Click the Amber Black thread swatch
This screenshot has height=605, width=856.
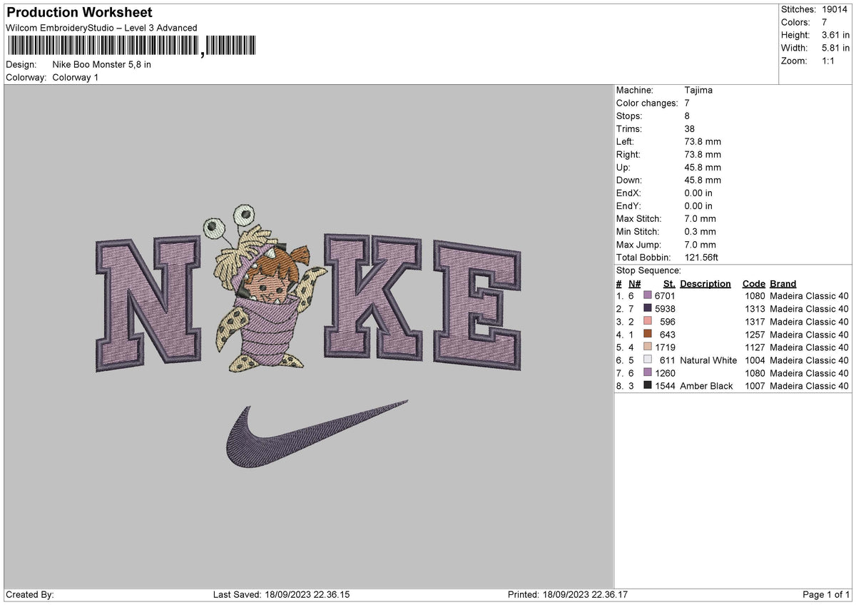click(646, 386)
